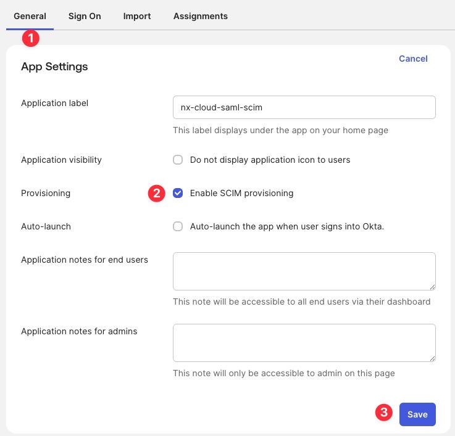Click into the notes for end users box
Screen dimensions: 455x436
tap(304, 271)
